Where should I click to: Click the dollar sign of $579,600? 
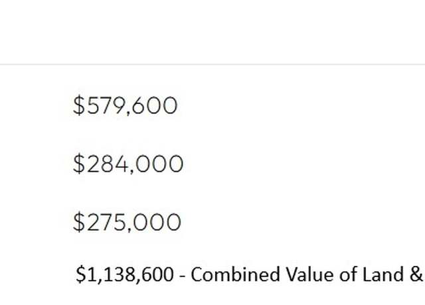(79, 105)
